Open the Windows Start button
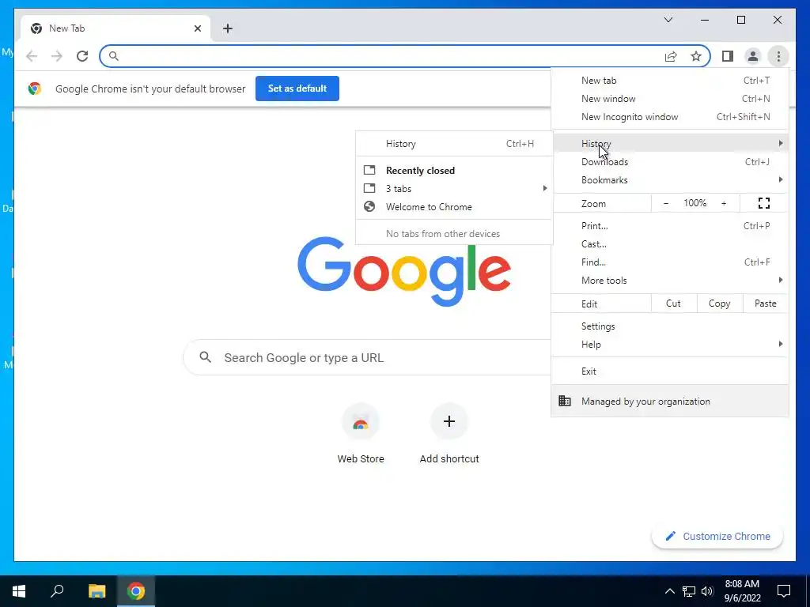810x607 pixels. [19, 591]
